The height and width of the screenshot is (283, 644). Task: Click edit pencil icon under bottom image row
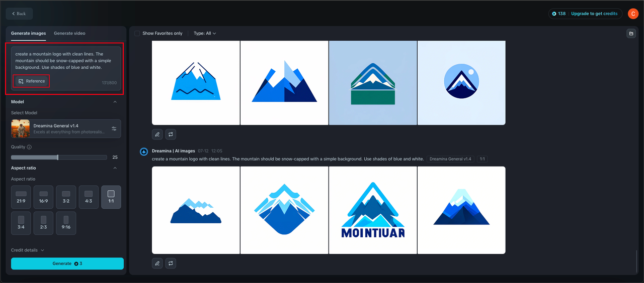(157, 263)
